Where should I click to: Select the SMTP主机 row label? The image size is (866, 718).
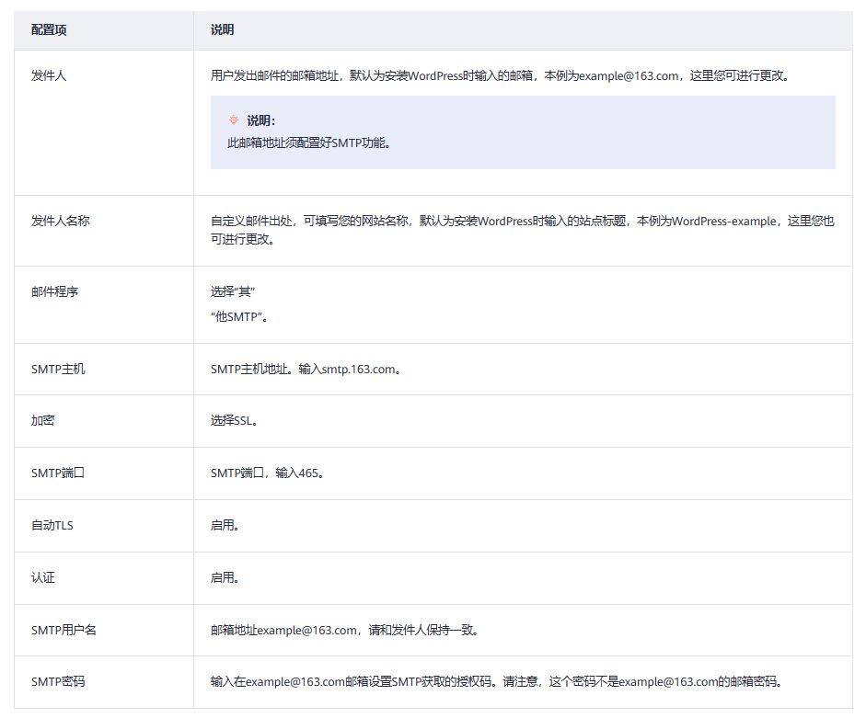58,369
